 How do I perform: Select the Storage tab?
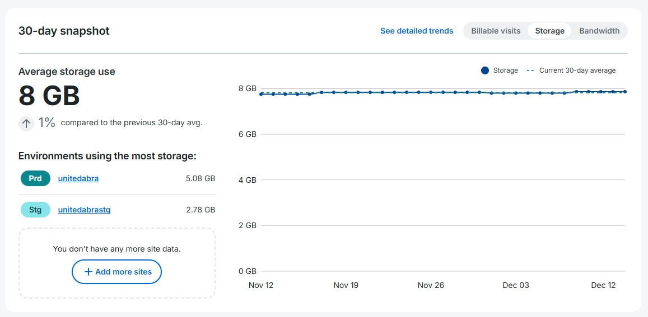tap(549, 31)
